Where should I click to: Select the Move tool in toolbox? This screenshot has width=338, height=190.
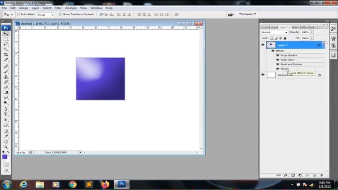6,34
